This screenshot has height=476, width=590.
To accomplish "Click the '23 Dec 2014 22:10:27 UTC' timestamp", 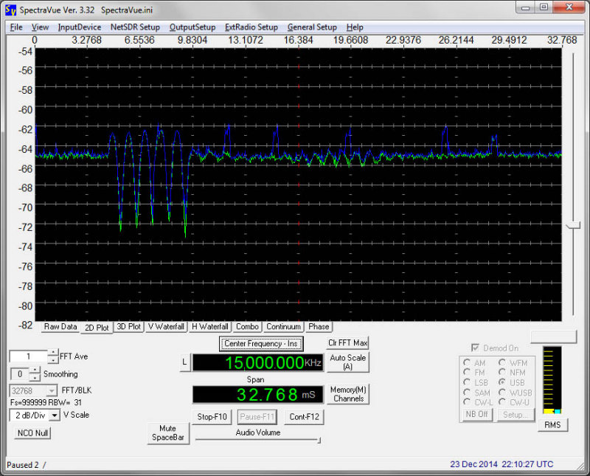I will pyautogui.click(x=502, y=464).
